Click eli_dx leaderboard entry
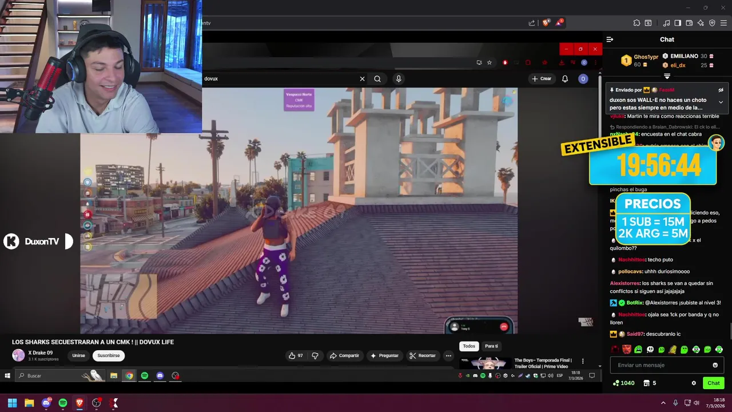 click(x=688, y=65)
